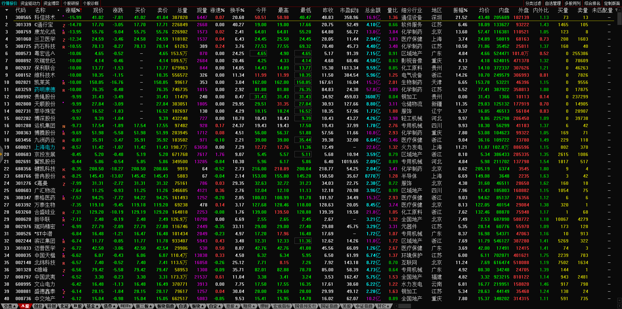Click the scroll-left arrow in bottom tab bar
The height and width of the screenshot is (309, 622).
[396, 306]
